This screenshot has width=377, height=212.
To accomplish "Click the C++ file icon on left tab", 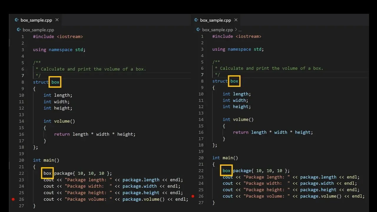I will click(x=16, y=20).
